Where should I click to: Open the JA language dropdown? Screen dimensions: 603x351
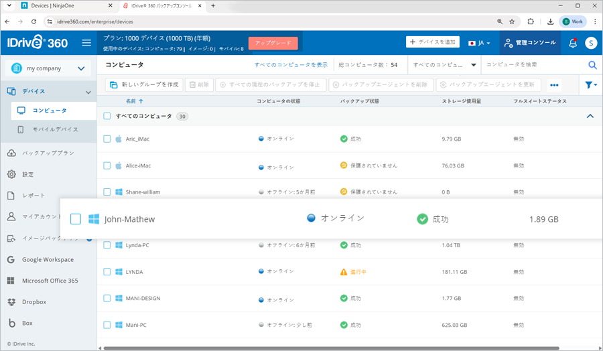[x=480, y=43]
